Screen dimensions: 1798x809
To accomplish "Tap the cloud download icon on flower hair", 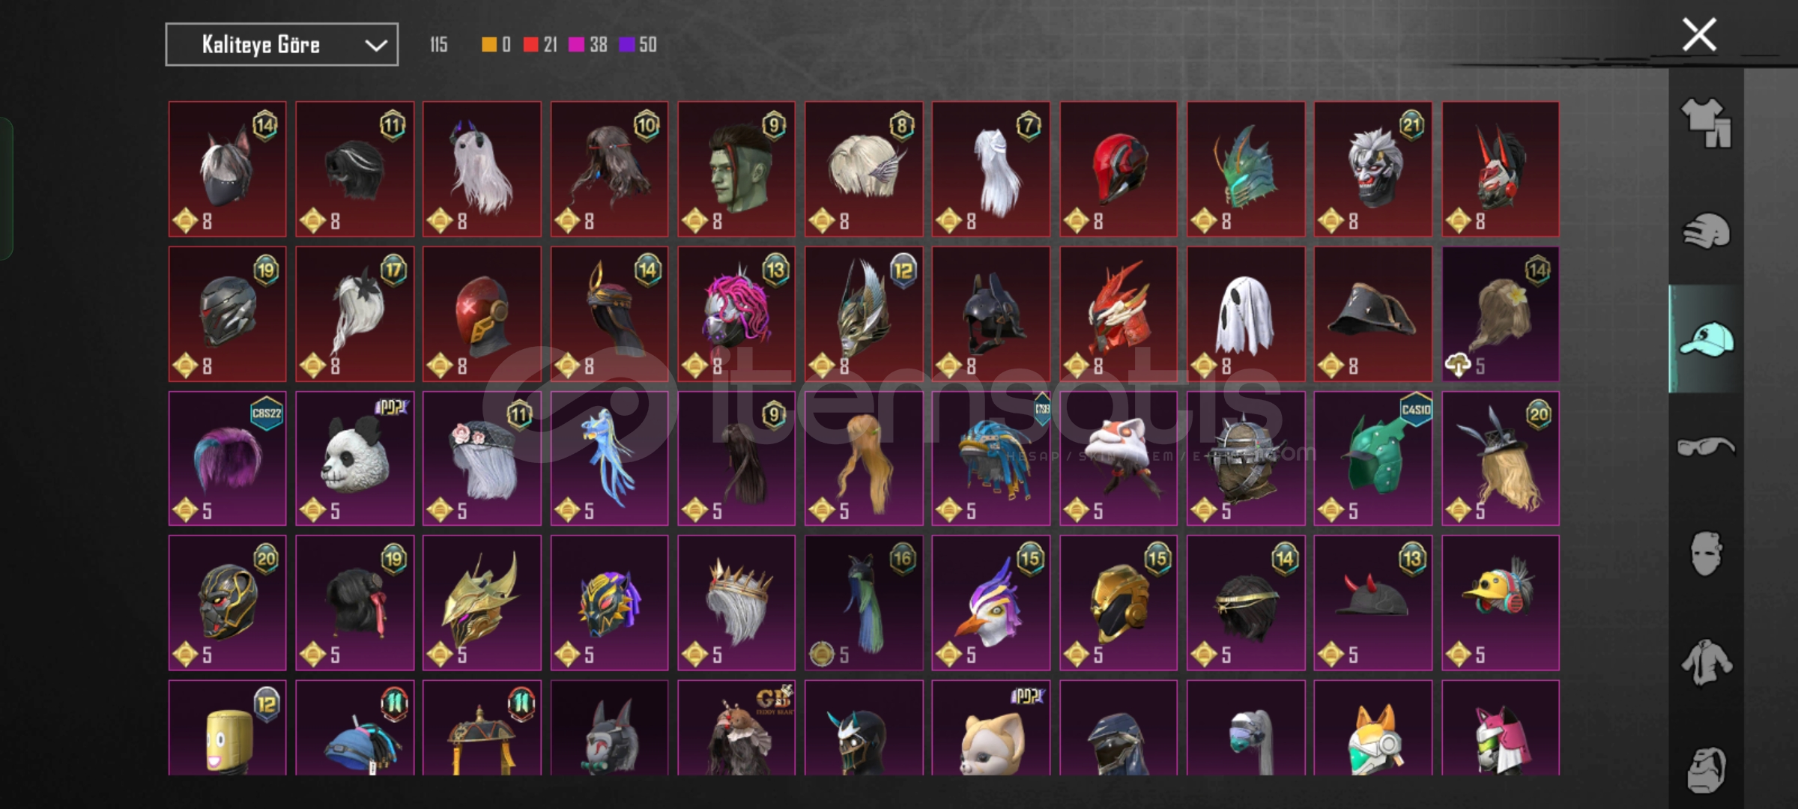I will tap(1457, 366).
